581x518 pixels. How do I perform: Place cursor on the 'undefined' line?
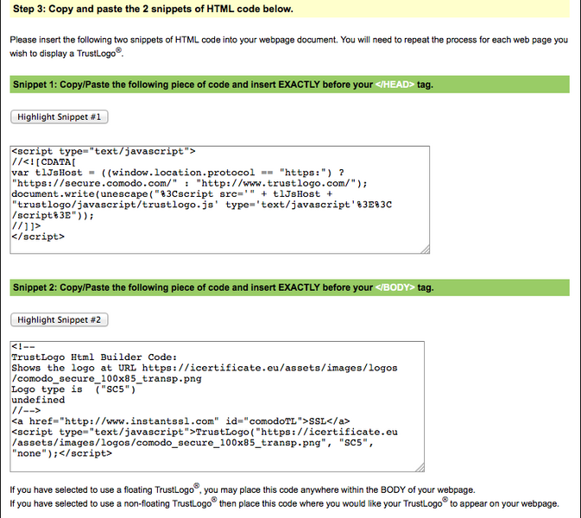pyautogui.click(x=38, y=400)
